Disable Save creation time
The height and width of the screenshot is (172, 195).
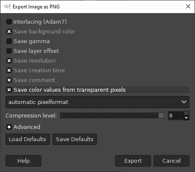point(9,71)
